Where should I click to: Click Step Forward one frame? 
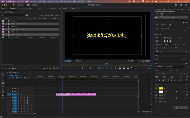click(x=111, y=68)
